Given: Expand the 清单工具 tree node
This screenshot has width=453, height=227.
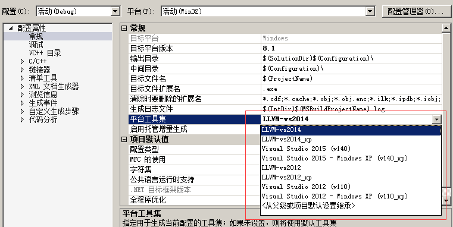Looking at the screenshot, I should click(x=22, y=78).
